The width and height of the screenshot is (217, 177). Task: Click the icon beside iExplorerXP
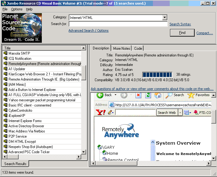tap(5, 115)
